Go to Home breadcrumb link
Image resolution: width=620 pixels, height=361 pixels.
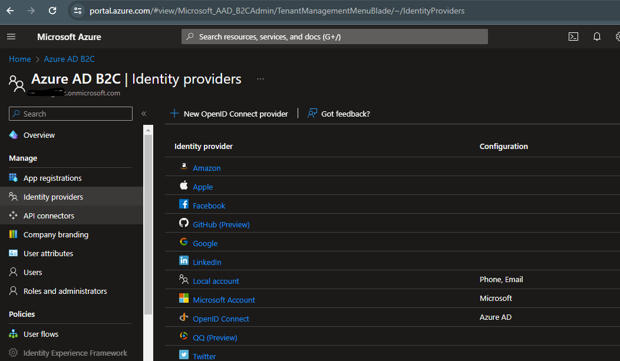point(20,59)
